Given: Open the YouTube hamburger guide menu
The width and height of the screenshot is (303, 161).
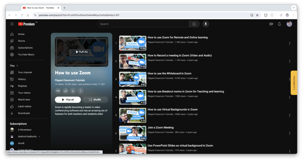Looking at the screenshot, I should tap(12, 24).
